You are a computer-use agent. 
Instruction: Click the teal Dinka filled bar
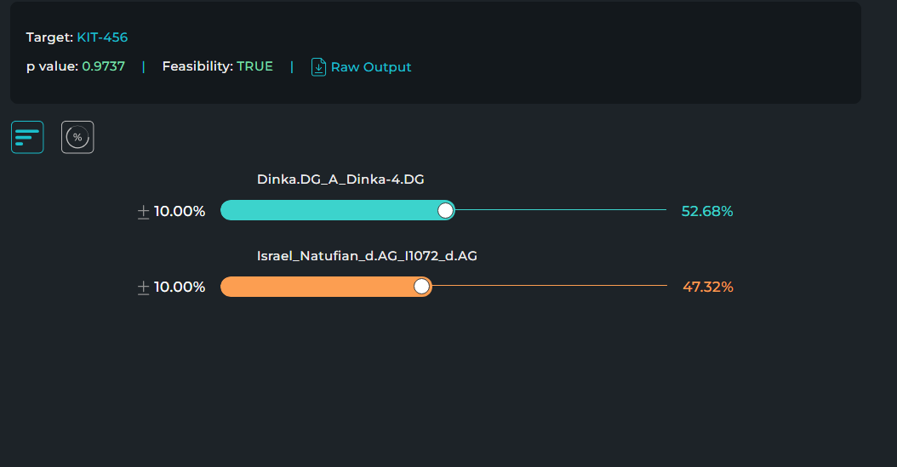pyautogui.click(x=338, y=210)
